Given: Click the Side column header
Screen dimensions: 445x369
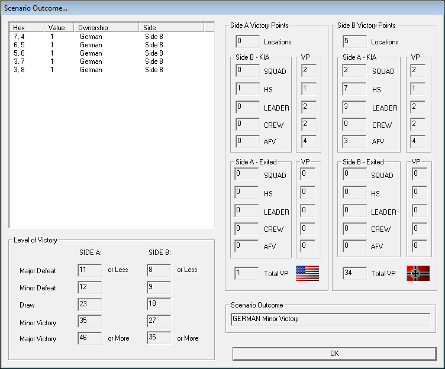Looking at the screenshot, I should (172, 28).
